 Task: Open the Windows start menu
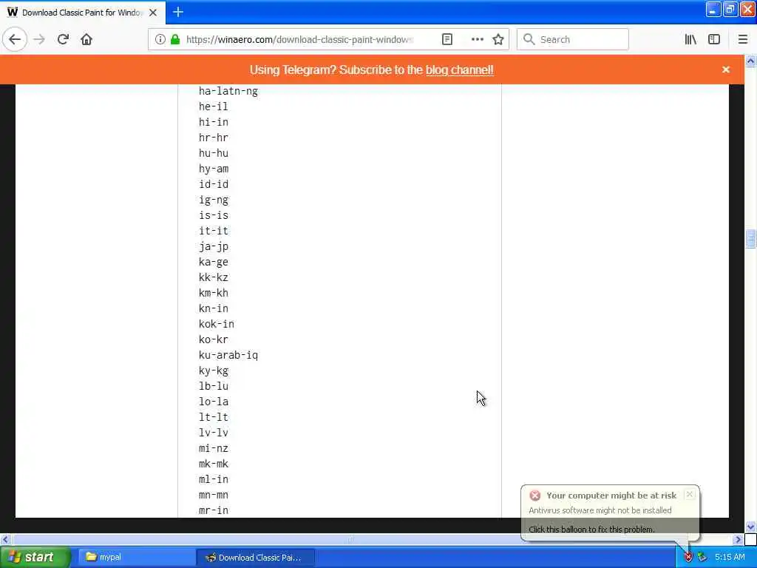point(34,558)
